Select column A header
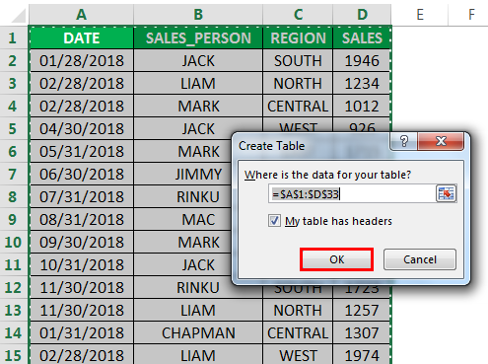Screen dimensions: 488x364 [x=81, y=15]
